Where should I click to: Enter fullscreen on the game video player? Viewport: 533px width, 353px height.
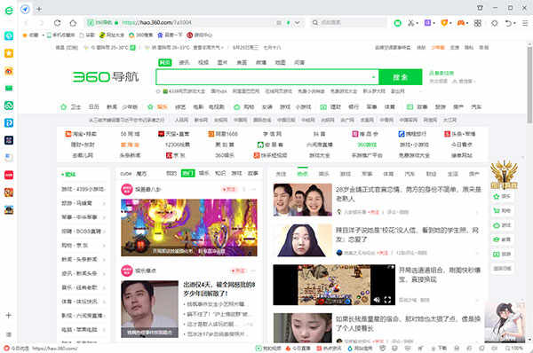point(387,300)
